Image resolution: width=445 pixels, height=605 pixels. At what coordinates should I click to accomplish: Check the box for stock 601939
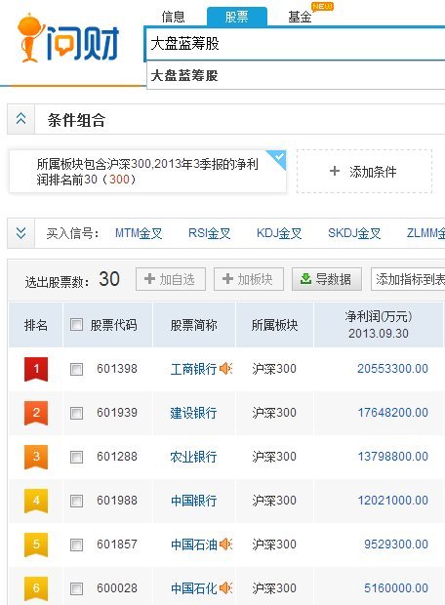pyautogui.click(x=76, y=413)
